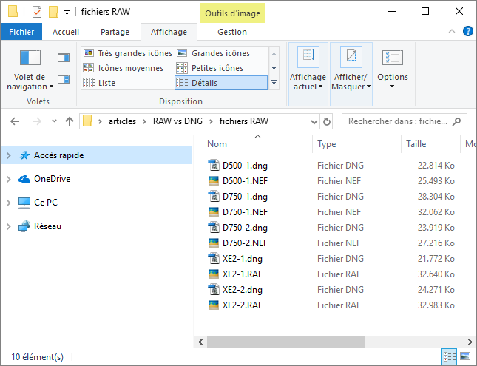
Task: Click the Fichier menu tab
Action: [21, 32]
